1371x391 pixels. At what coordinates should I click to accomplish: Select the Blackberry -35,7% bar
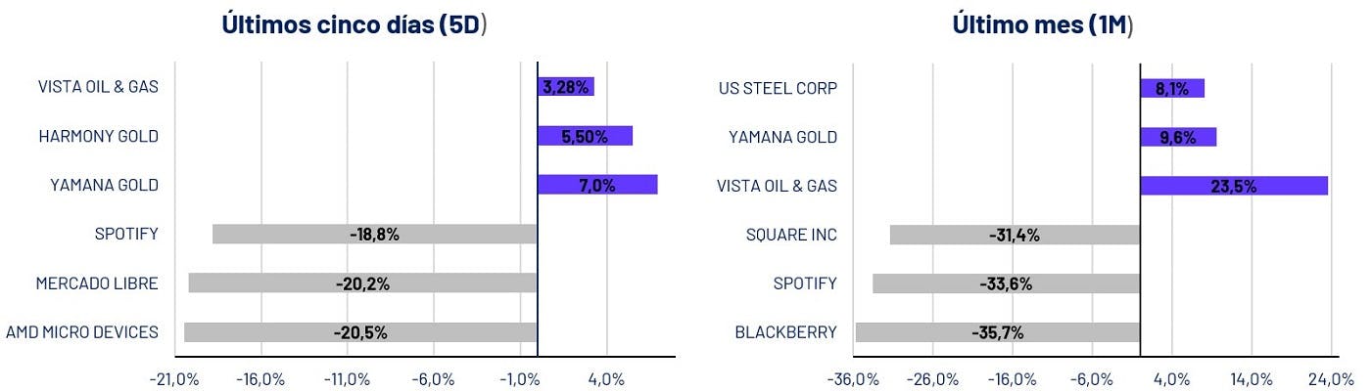[998, 332]
